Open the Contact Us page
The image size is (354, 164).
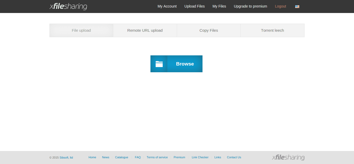pyautogui.click(x=234, y=157)
